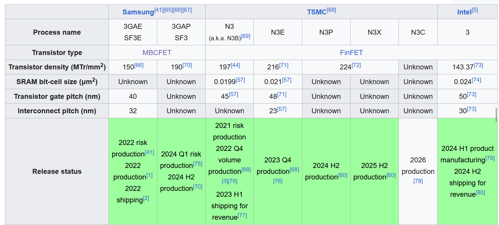Click the interconnect pitch value "32" for 3GAE
Screen dimensions: 499x225
(x=133, y=111)
